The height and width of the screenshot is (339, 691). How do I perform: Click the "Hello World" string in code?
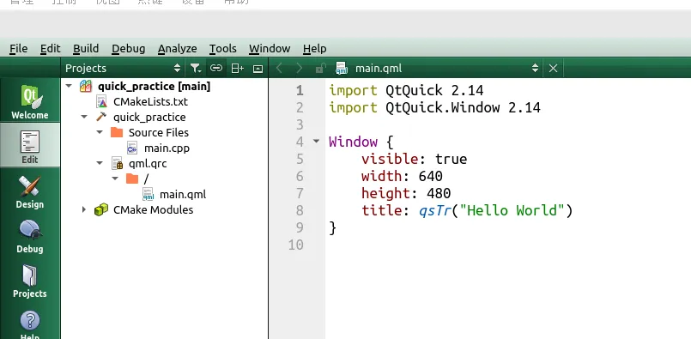click(512, 210)
